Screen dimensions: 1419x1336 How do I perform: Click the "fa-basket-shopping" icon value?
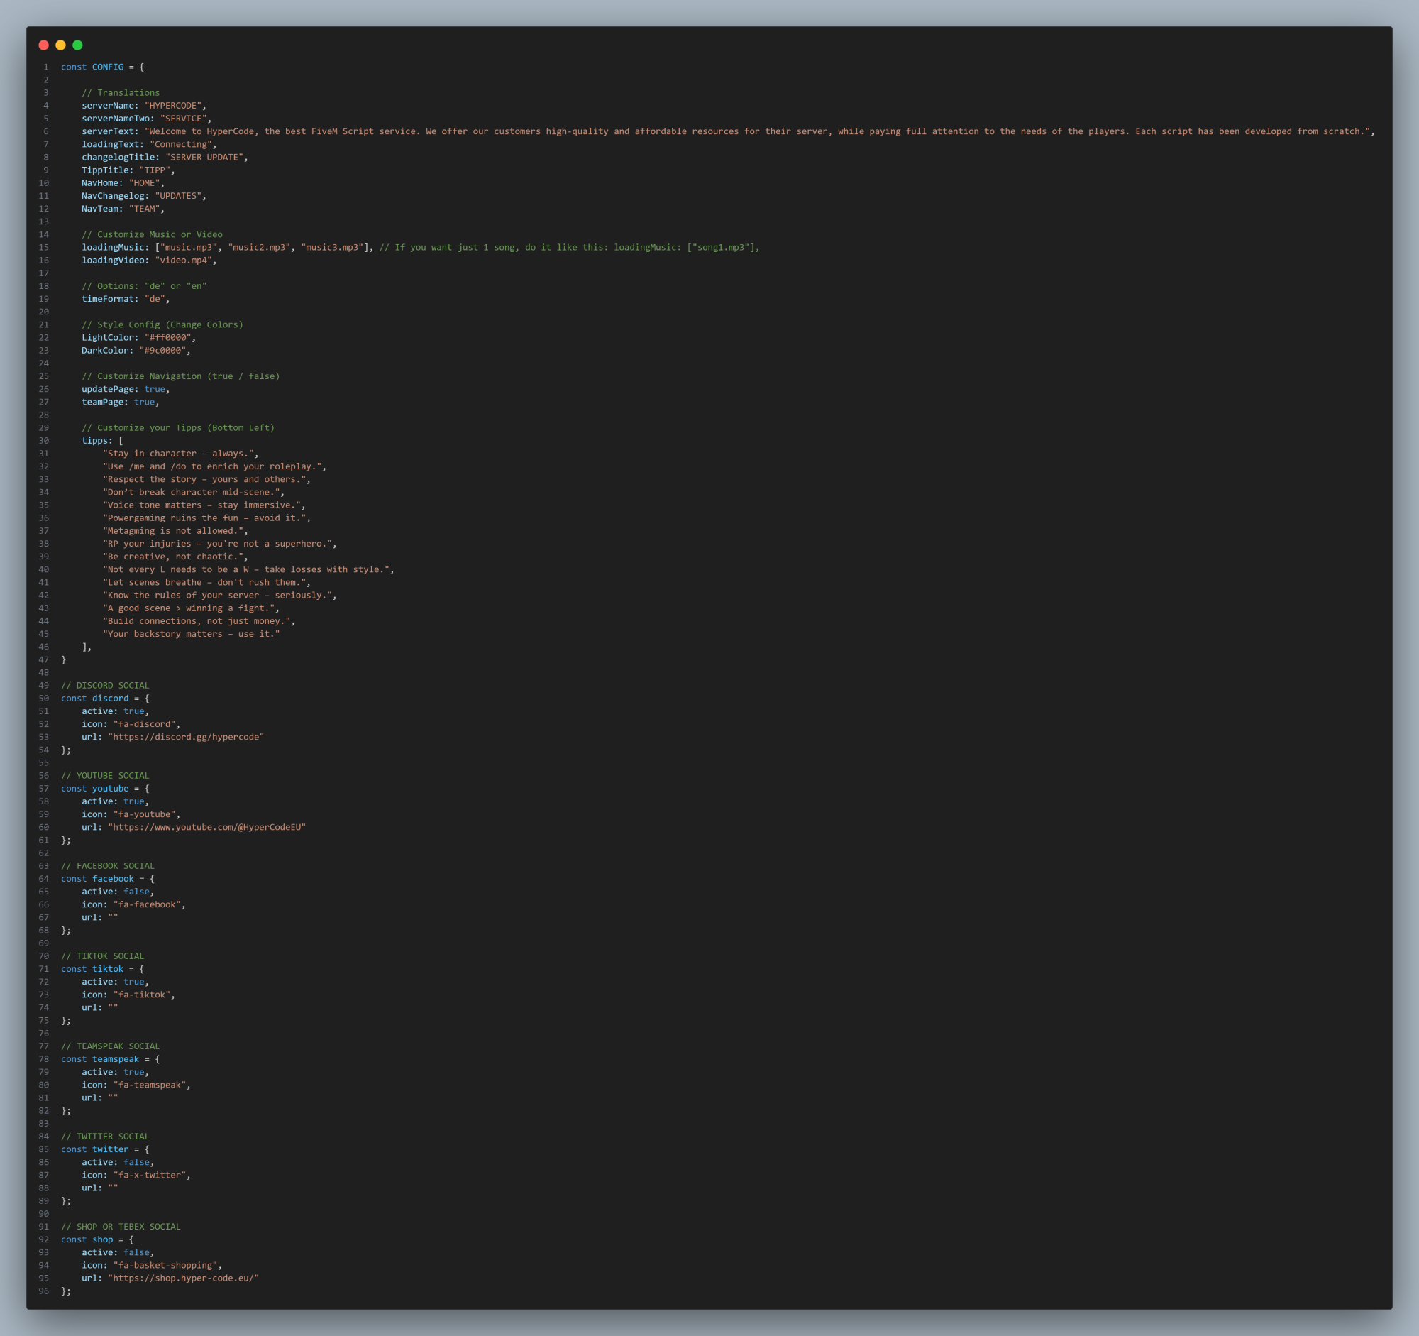coord(165,1265)
